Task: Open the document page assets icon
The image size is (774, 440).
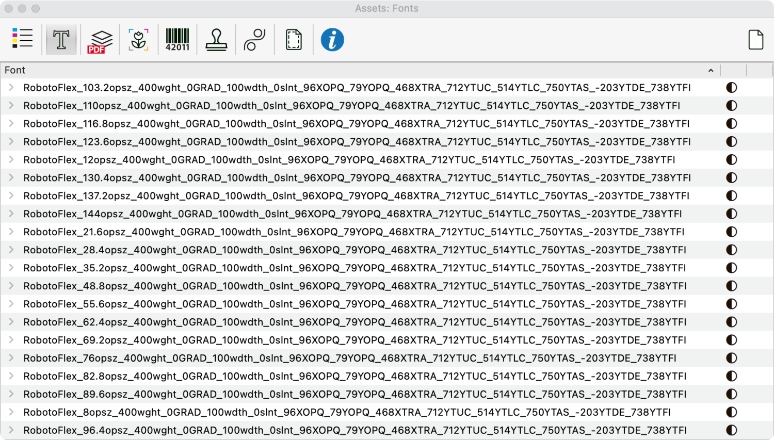Action: [293, 40]
